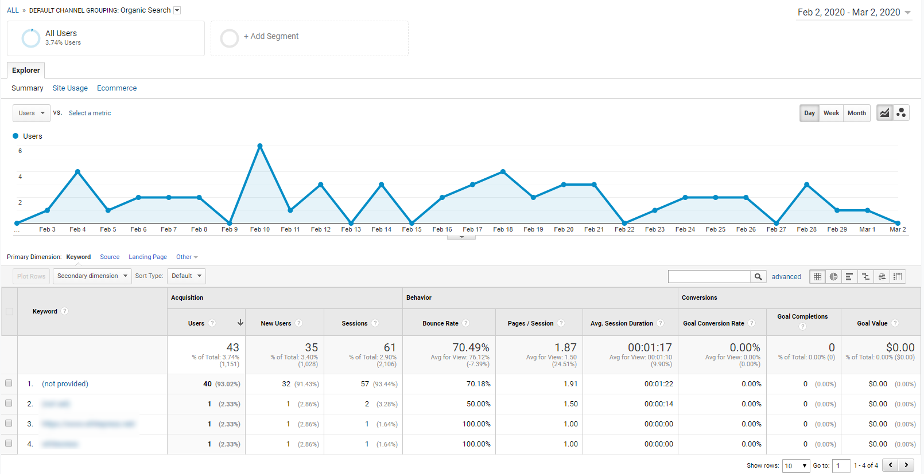
Task: Open the Users metric dropdown
Action: pyautogui.click(x=32, y=113)
